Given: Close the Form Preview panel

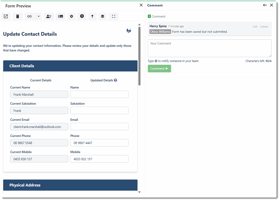Looking at the screenshot, I should pos(141,5).
